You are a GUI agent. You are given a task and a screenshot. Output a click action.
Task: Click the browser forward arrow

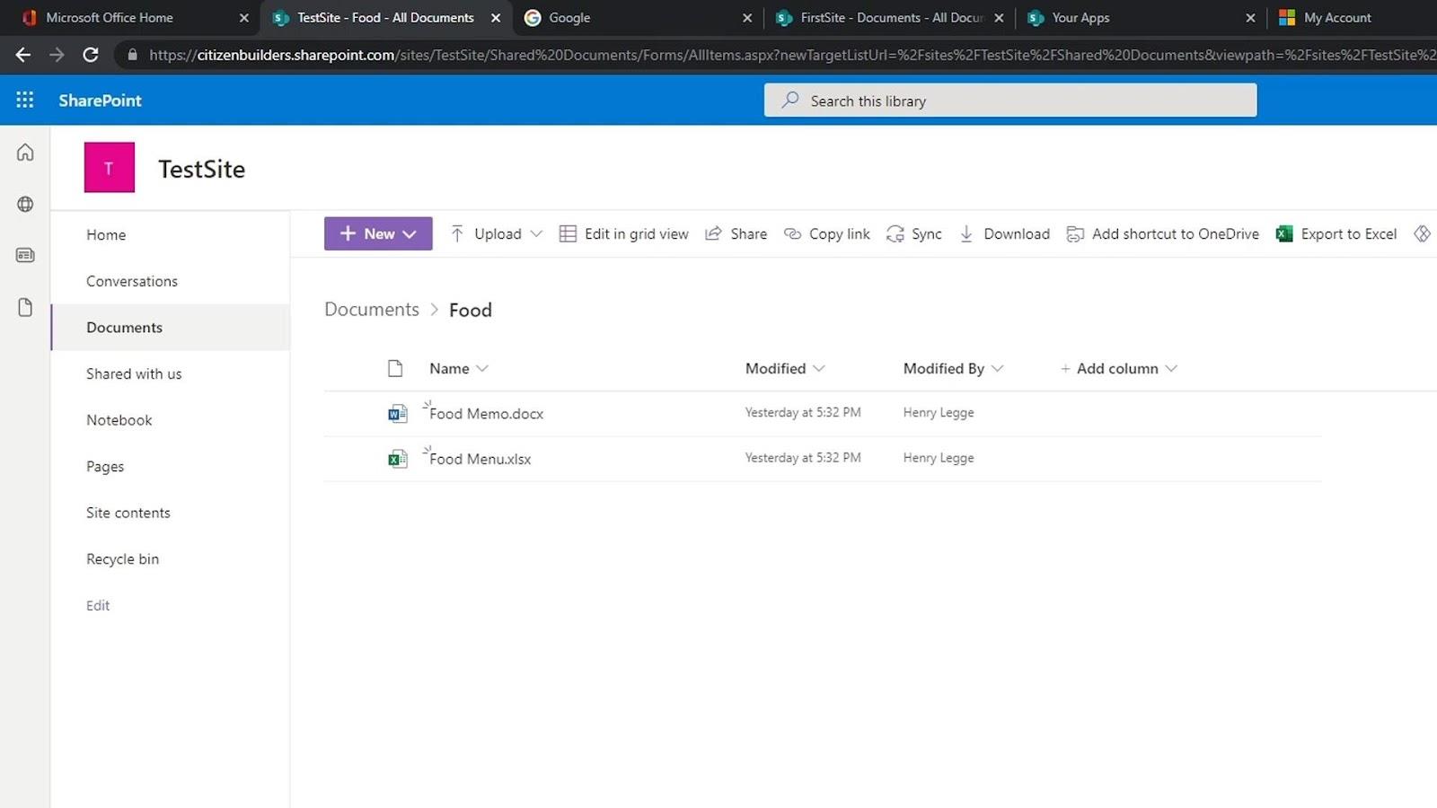pos(57,55)
